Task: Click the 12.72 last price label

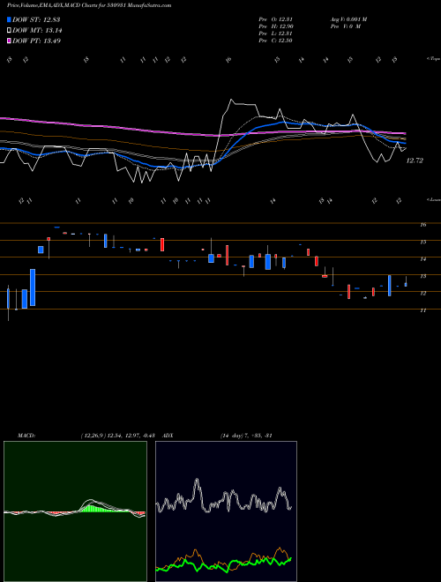Action: click(415, 160)
